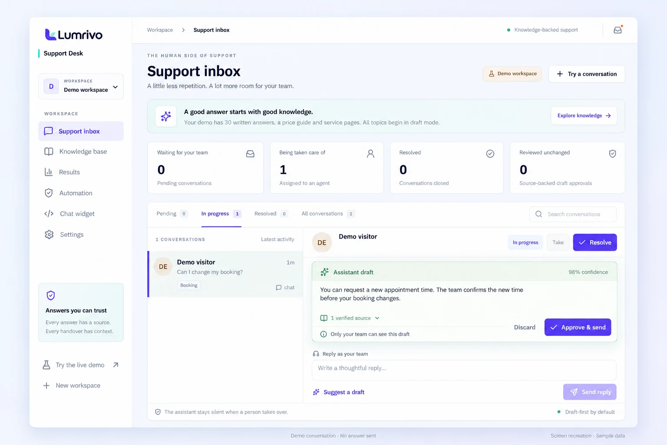Click the Resolve button
The image size is (667, 445).
click(595, 242)
